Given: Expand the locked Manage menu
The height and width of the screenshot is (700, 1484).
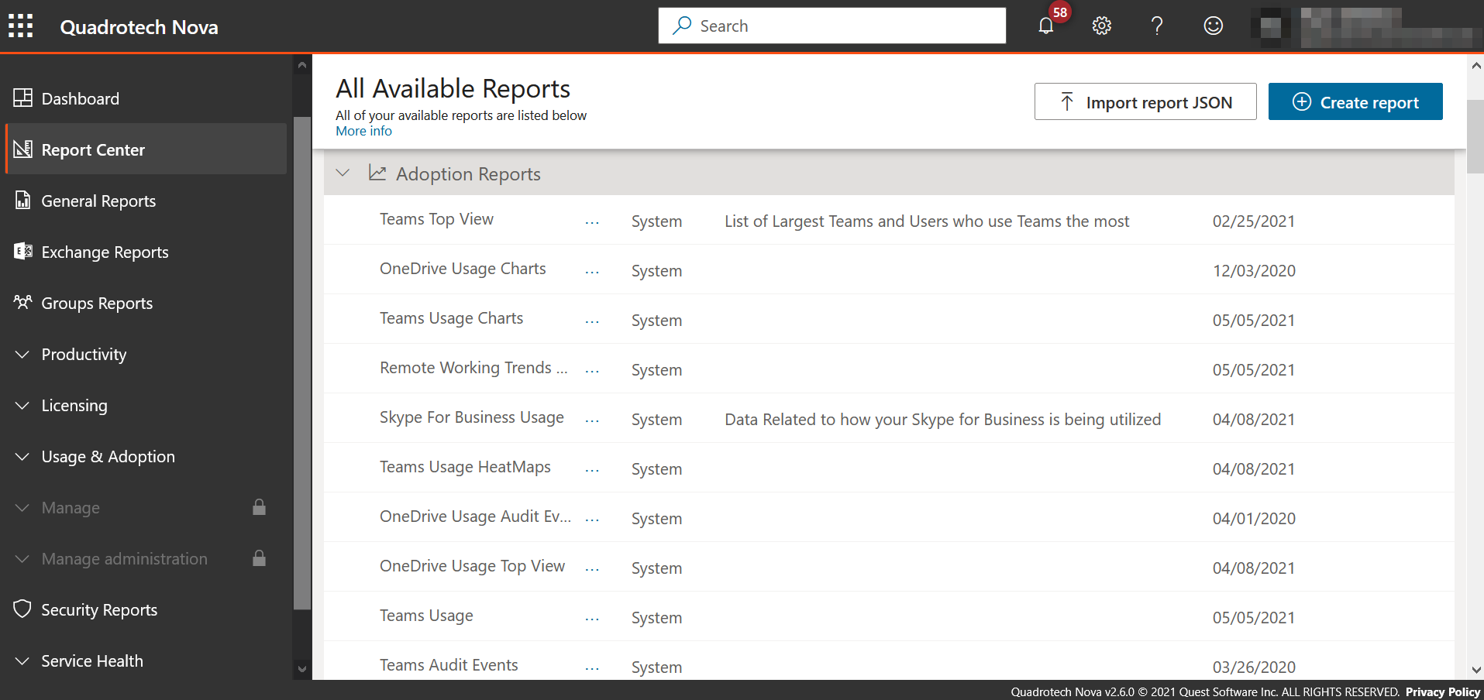Looking at the screenshot, I should 22,507.
